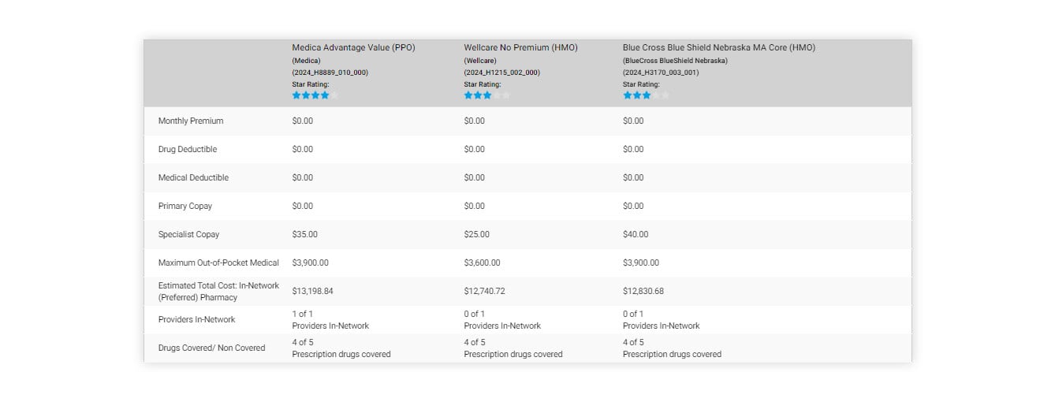
Task: Click Blue Cross's $3,900.00 out-of-pocket maximum
Action: 642,262
